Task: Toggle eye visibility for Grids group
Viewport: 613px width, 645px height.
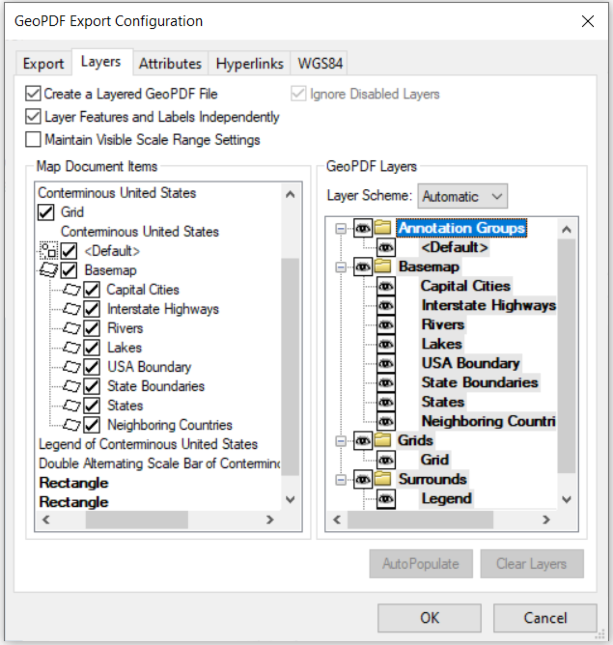Action: [x=363, y=440]
